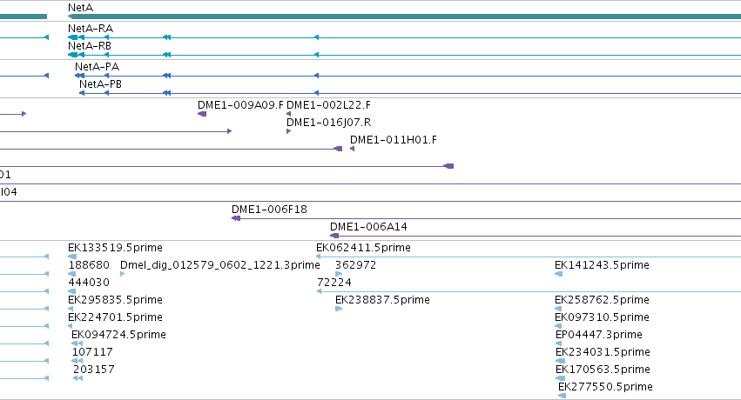This screenshot has width=741, height=400.
Task: Click the Dmel_dig_012579 3prime arrow glyph
Action: (123, 274)
